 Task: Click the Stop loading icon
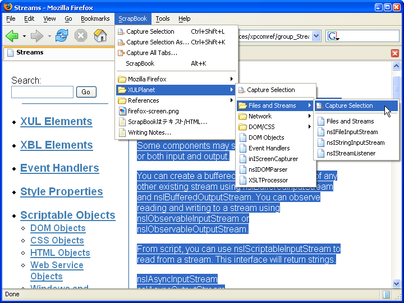point(81,36)
